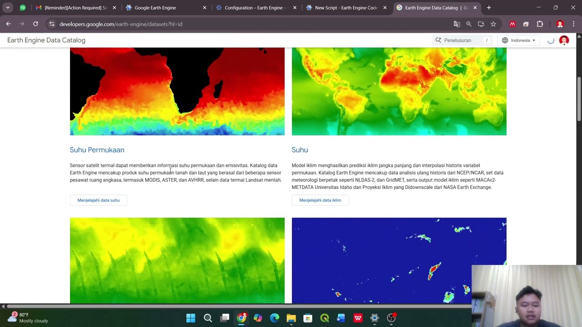Reload the Data Catalog page
This screenshot has width=582, height=327.
35,24
